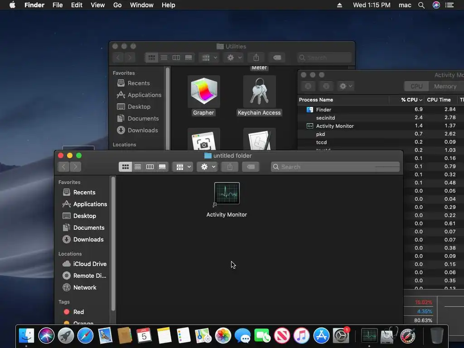Select the secinitd process row
This screenshot has height=348, width=464.
pos(381,118)
